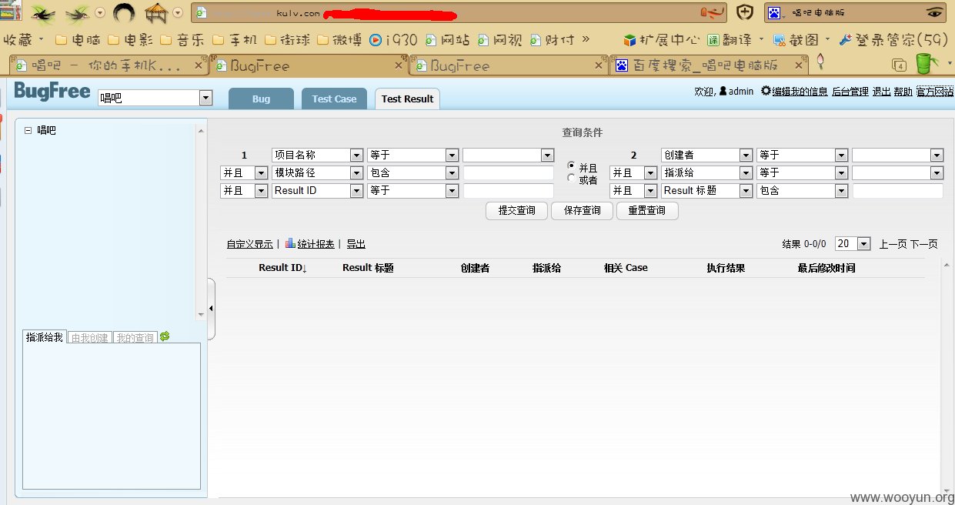The width and height of the screenshot is (955, 505).
Task: Click the bamboo icon on tab bar
Action: [x=923, y=62]
